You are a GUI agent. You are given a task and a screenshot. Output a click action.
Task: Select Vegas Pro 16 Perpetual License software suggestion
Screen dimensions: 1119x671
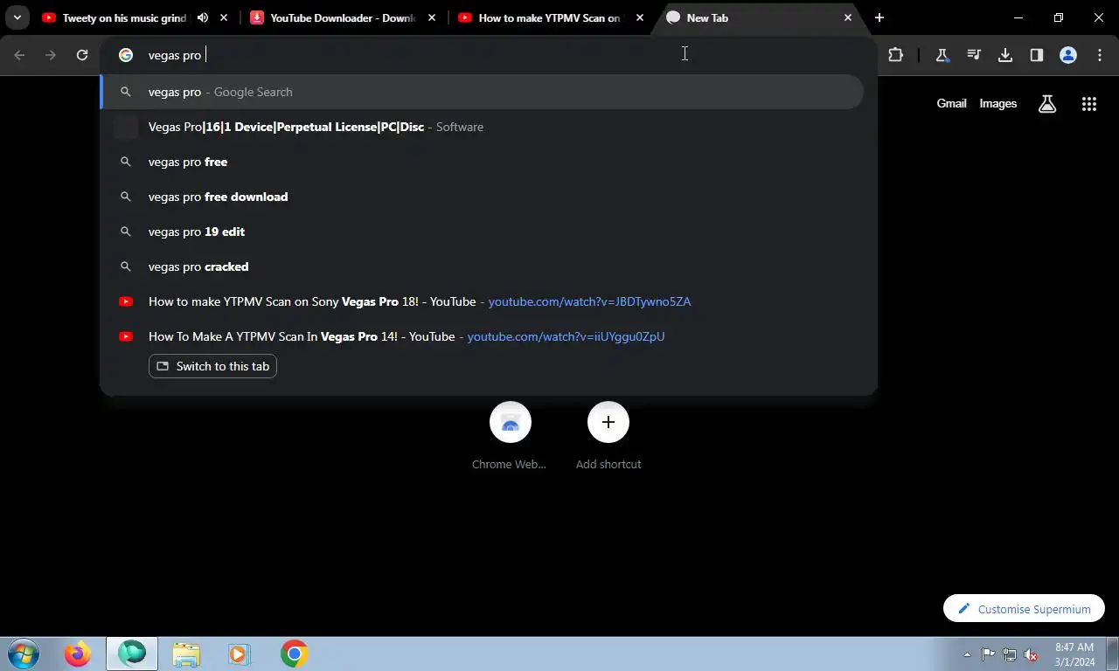[482, 127]
